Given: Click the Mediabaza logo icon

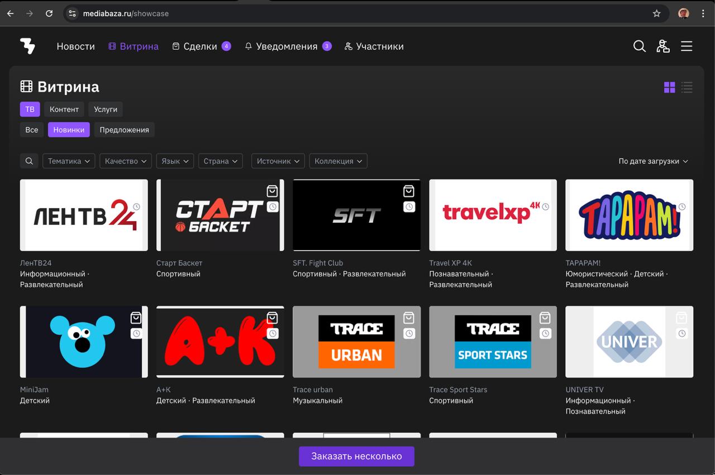Looking at the screenshot, I should 27,46.
